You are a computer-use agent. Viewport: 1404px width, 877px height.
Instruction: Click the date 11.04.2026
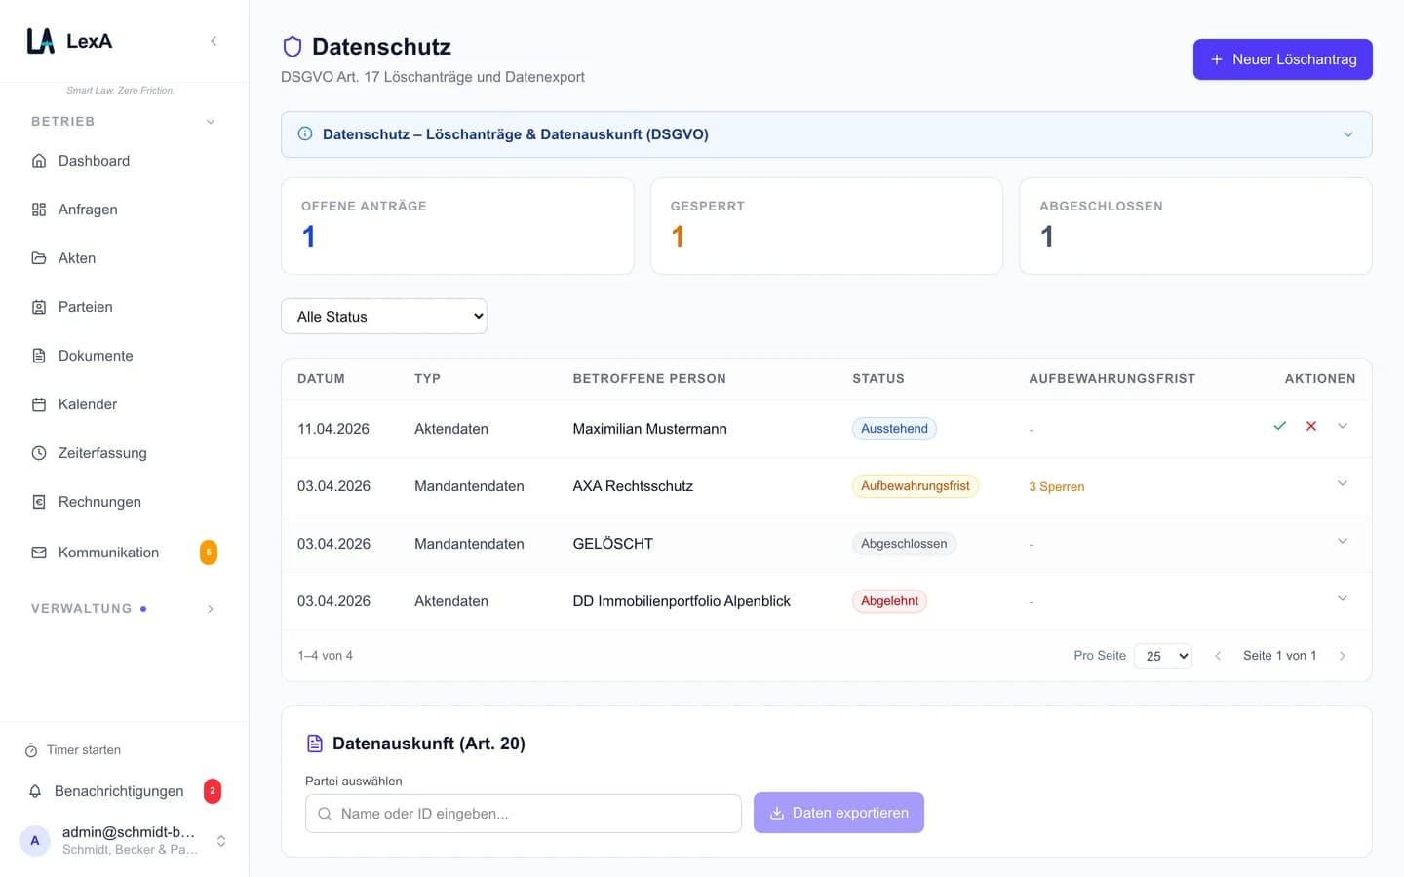tap(333, 429)
